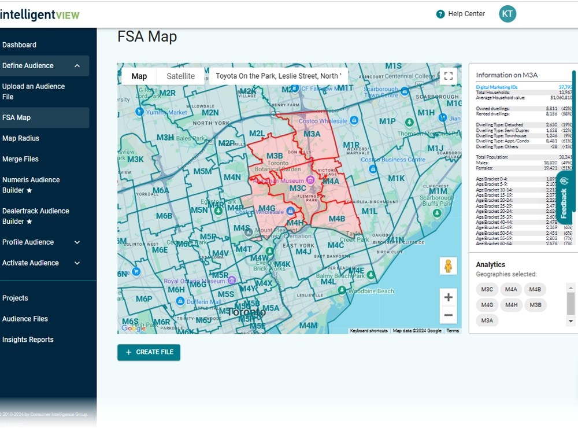Click the Balmy Beach Park marker
Screen dimensions: 578x428
[x=371, y=275]
